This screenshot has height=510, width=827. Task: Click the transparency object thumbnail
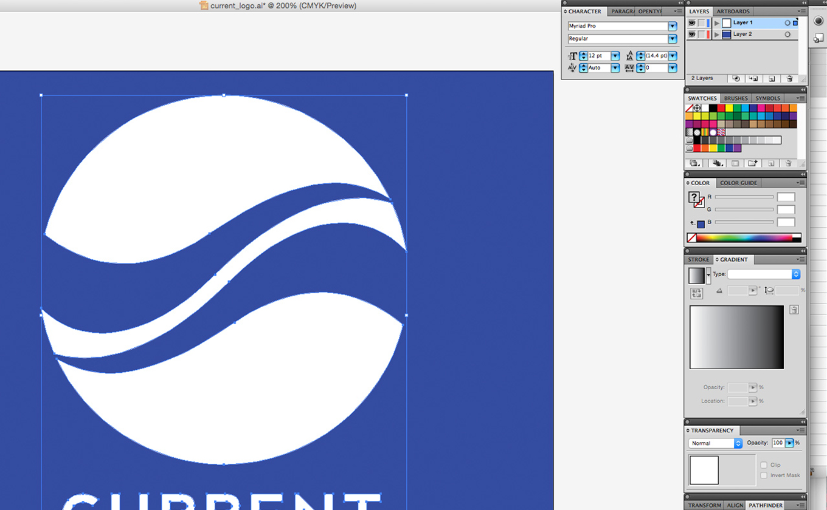704,470
